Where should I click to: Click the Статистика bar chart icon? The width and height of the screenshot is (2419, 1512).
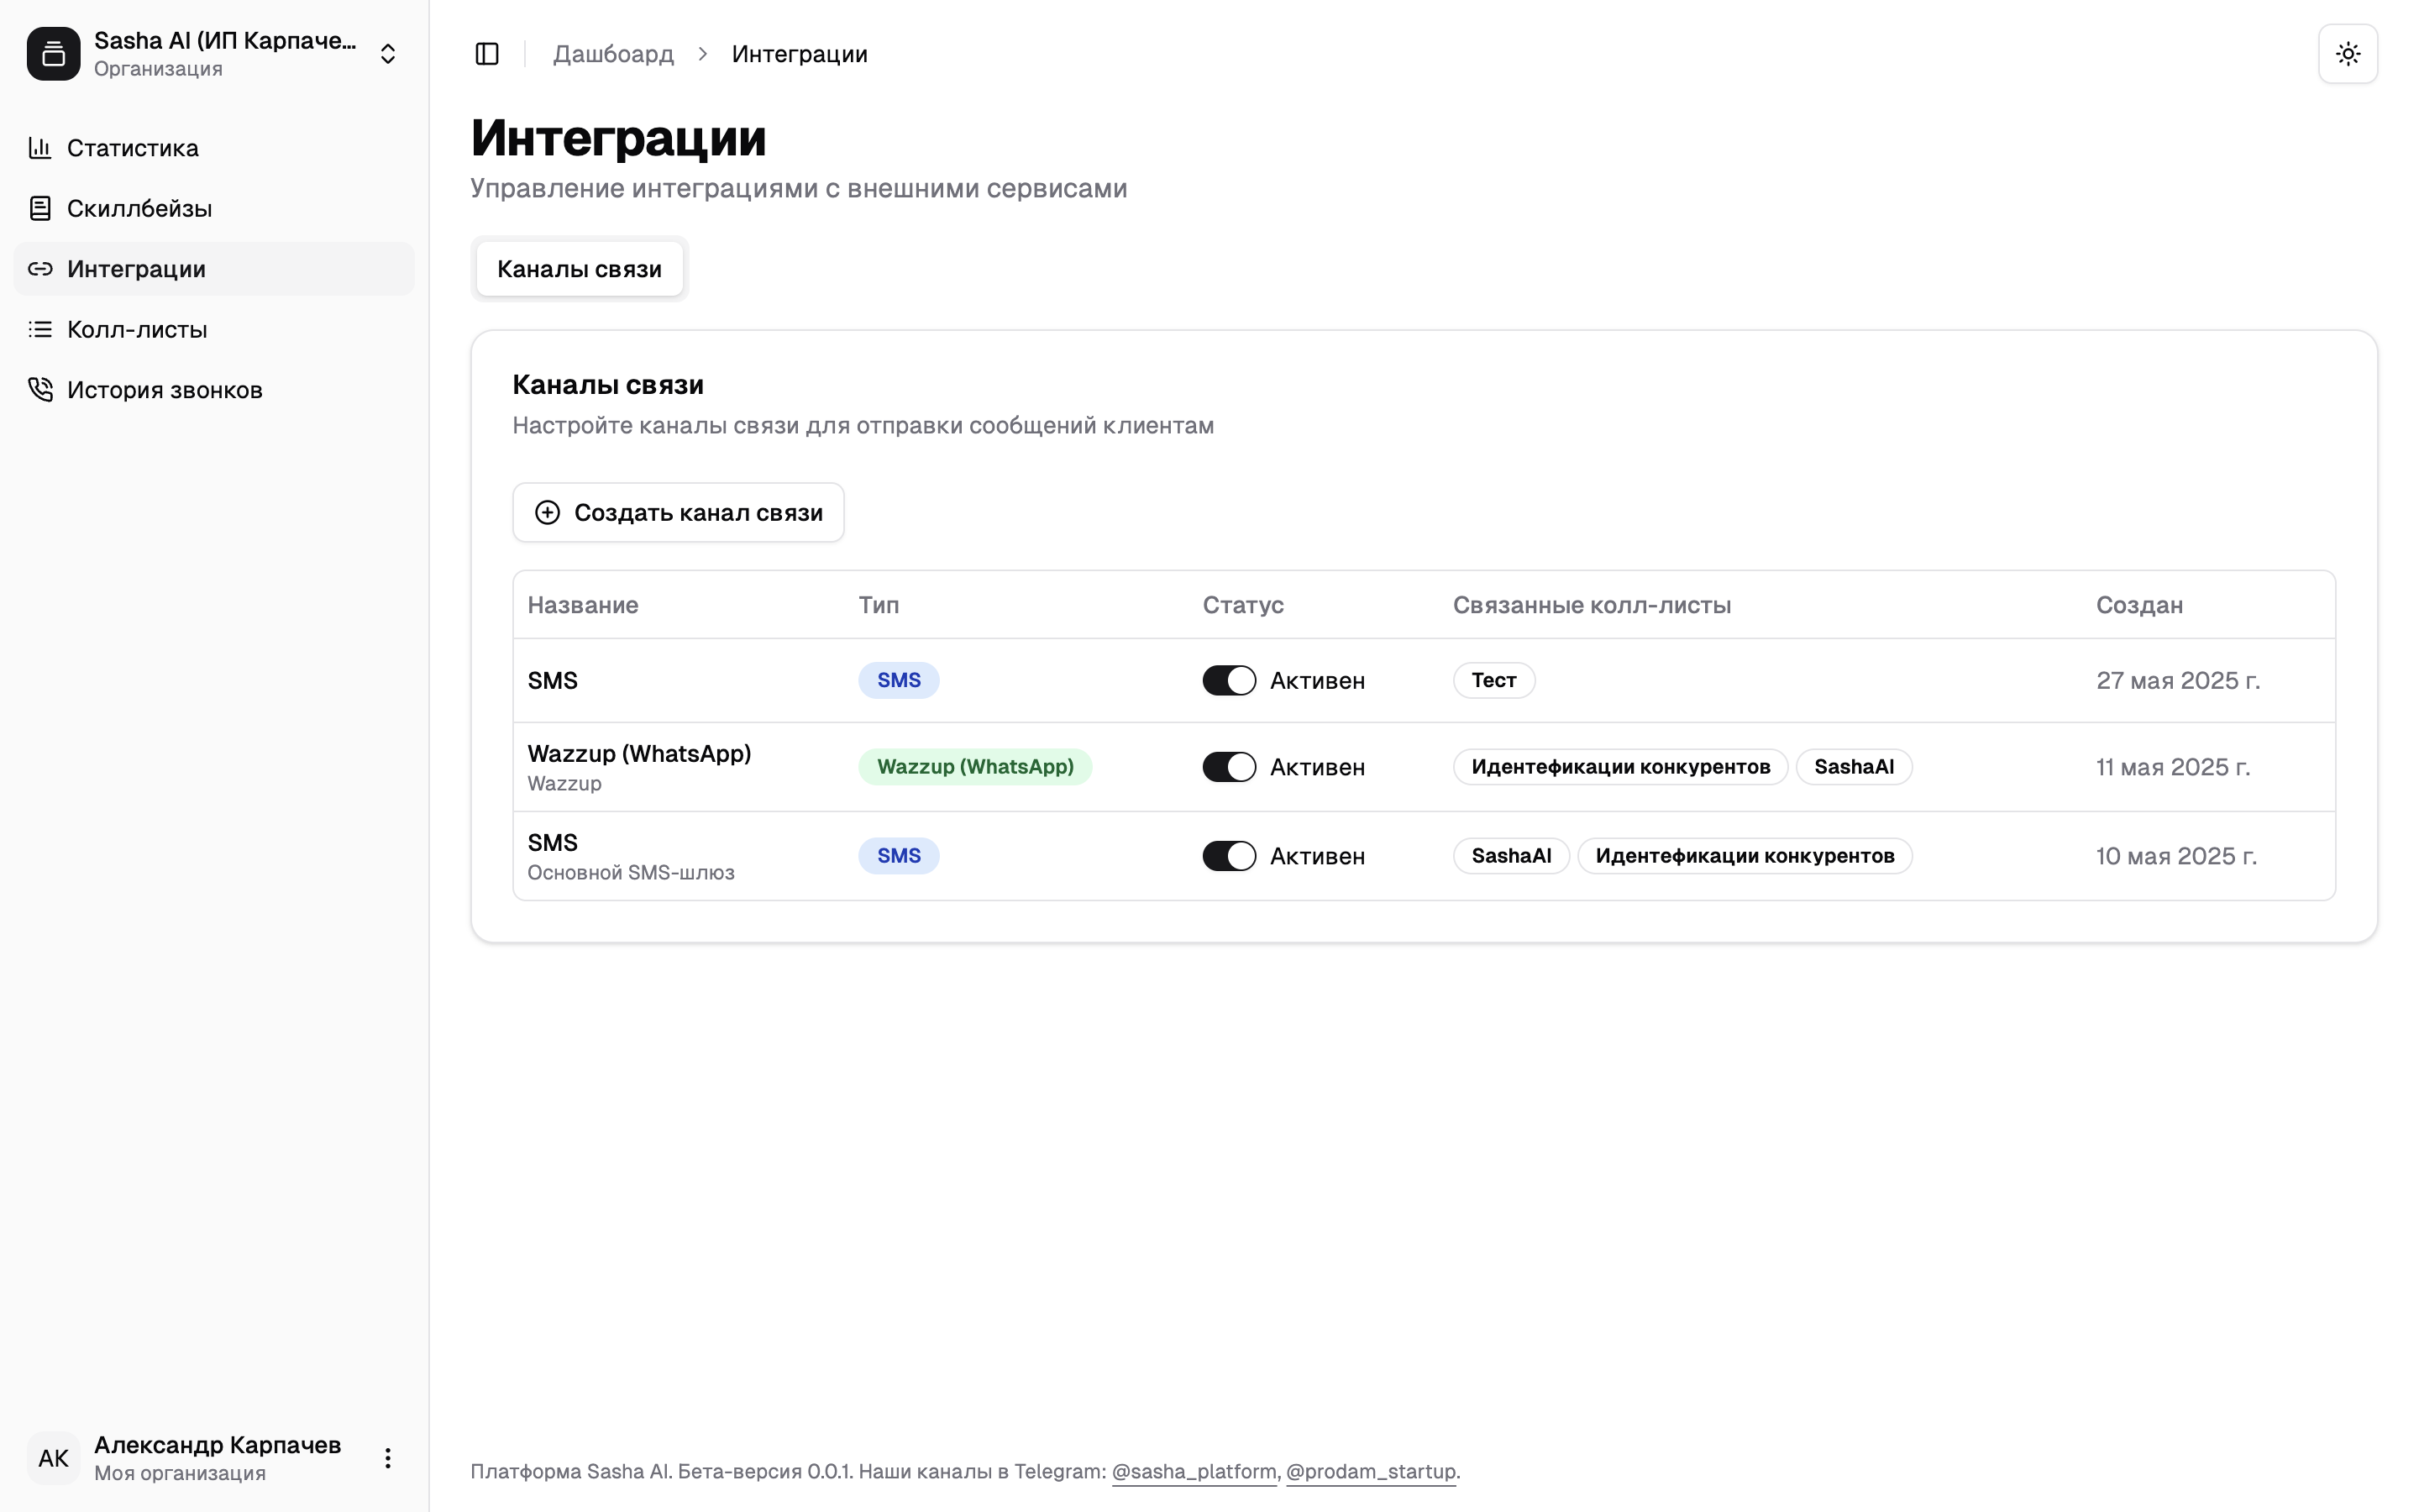click(x=40, y=148)
